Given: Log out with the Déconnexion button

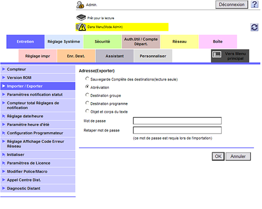Looking at the screenshot, I should click(x=232, y=5).
